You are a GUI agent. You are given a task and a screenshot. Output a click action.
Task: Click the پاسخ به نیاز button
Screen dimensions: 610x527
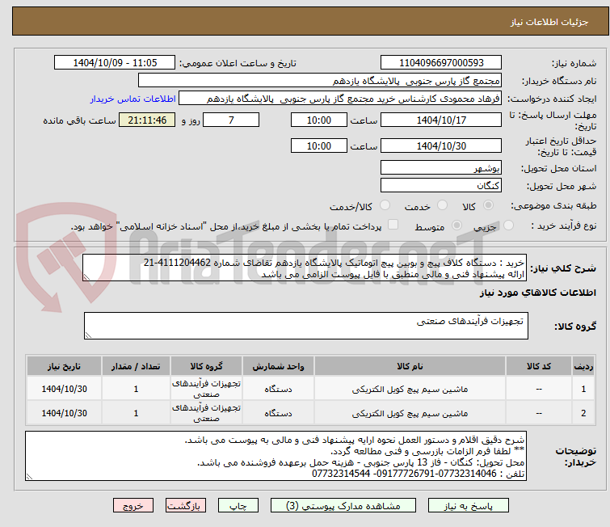point(468,506)
